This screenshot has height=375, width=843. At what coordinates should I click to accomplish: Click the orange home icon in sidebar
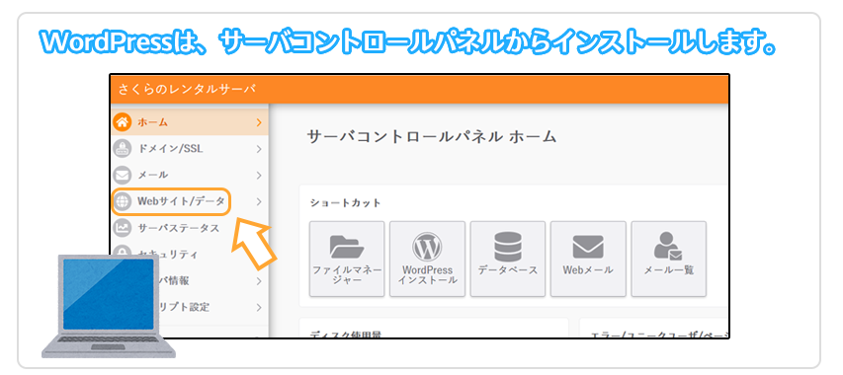[x=122, y=121]
